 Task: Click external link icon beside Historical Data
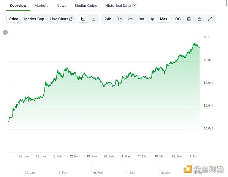point(134,6)
